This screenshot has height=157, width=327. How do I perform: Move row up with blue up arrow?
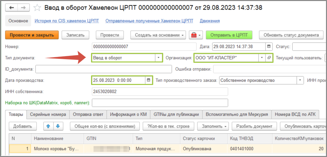click(x=49, y=126)
